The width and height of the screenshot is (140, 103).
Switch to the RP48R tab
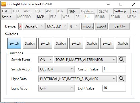pos(117,17)
